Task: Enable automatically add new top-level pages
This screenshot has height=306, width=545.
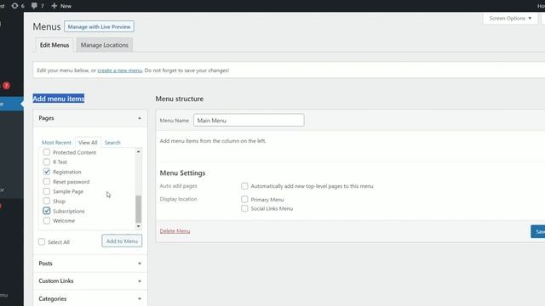Action: point(244,186)
